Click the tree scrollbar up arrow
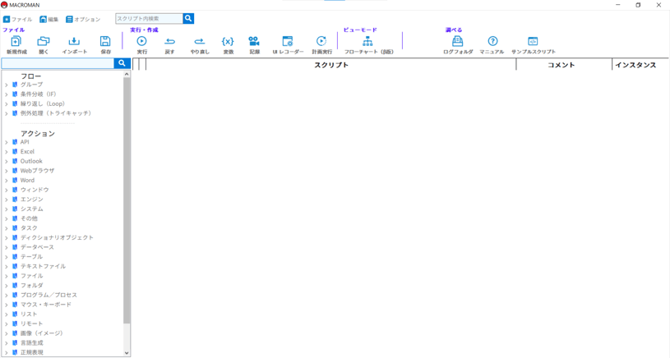The image size is (670, 358). 127,74
